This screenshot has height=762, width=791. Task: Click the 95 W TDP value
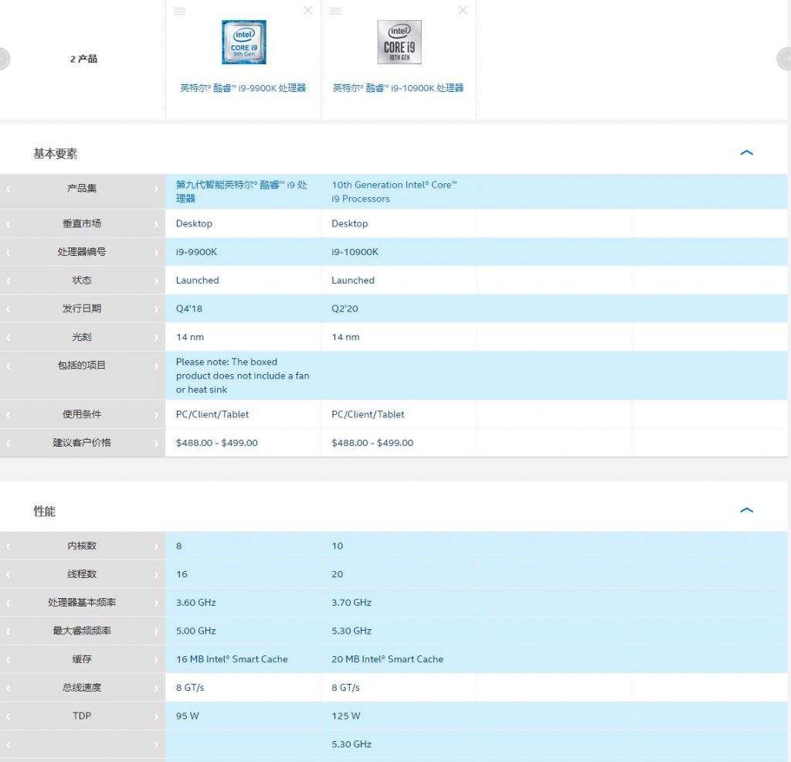coord(187,716)
